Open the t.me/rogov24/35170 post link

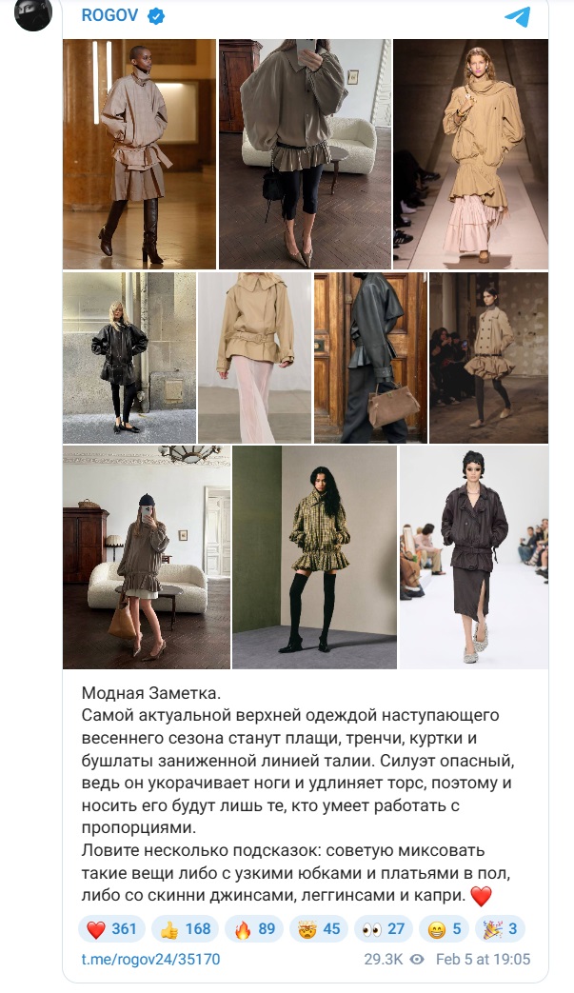(x=150, y=960)
